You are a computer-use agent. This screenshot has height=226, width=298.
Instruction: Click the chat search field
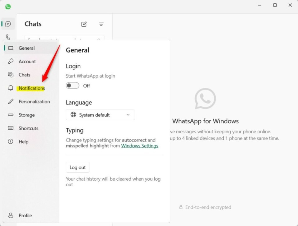coord(64,37)
